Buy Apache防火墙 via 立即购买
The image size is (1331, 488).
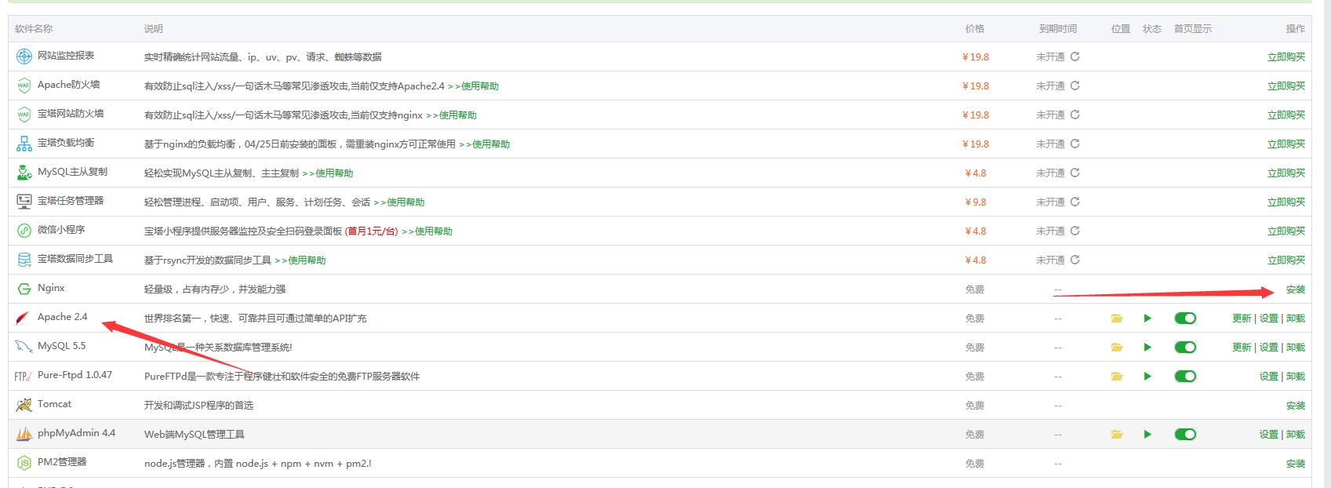pyautogui.click(x=1286, y=86)
